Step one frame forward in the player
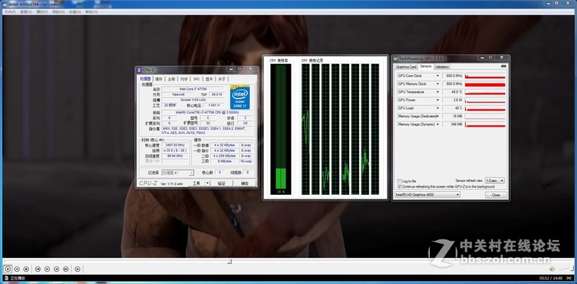577x284 pixels. (x=77, y=269)
